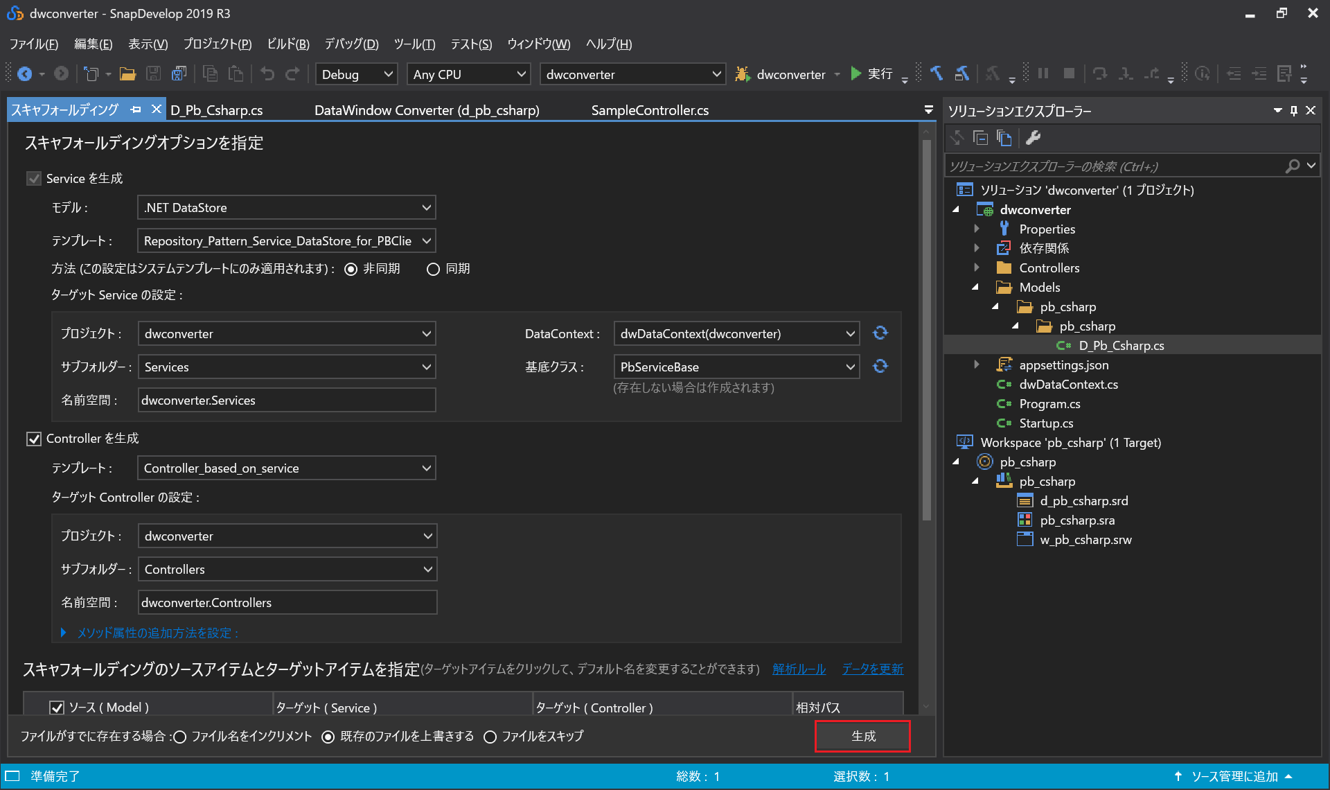This screenshot has height=790, width=1330.
Task: Click the Open File folder toolbar icon
Action: coord(127,74)
